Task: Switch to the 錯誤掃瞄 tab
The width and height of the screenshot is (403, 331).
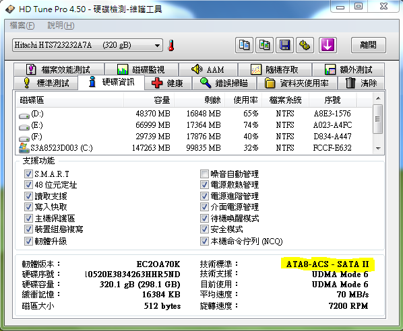Action: (224, 83)
